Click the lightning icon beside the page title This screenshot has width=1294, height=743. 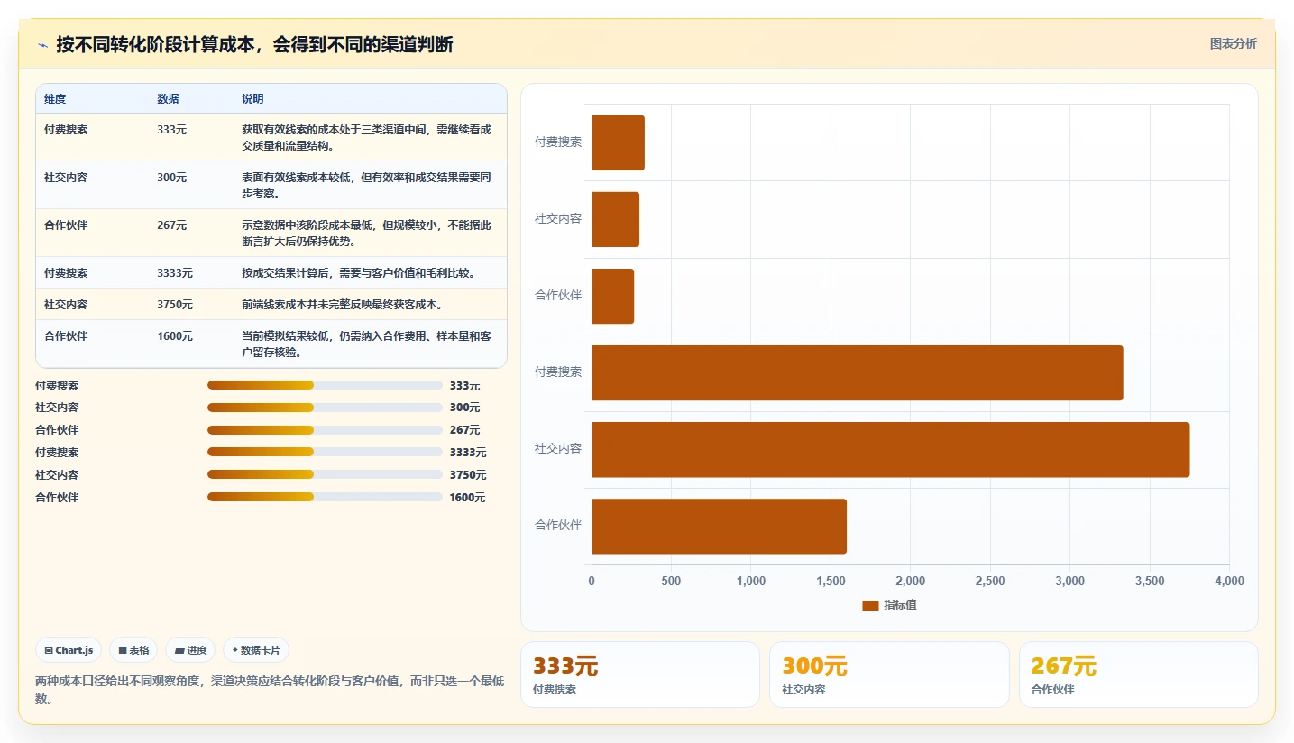pyautogui.click(x=42, y=45)
